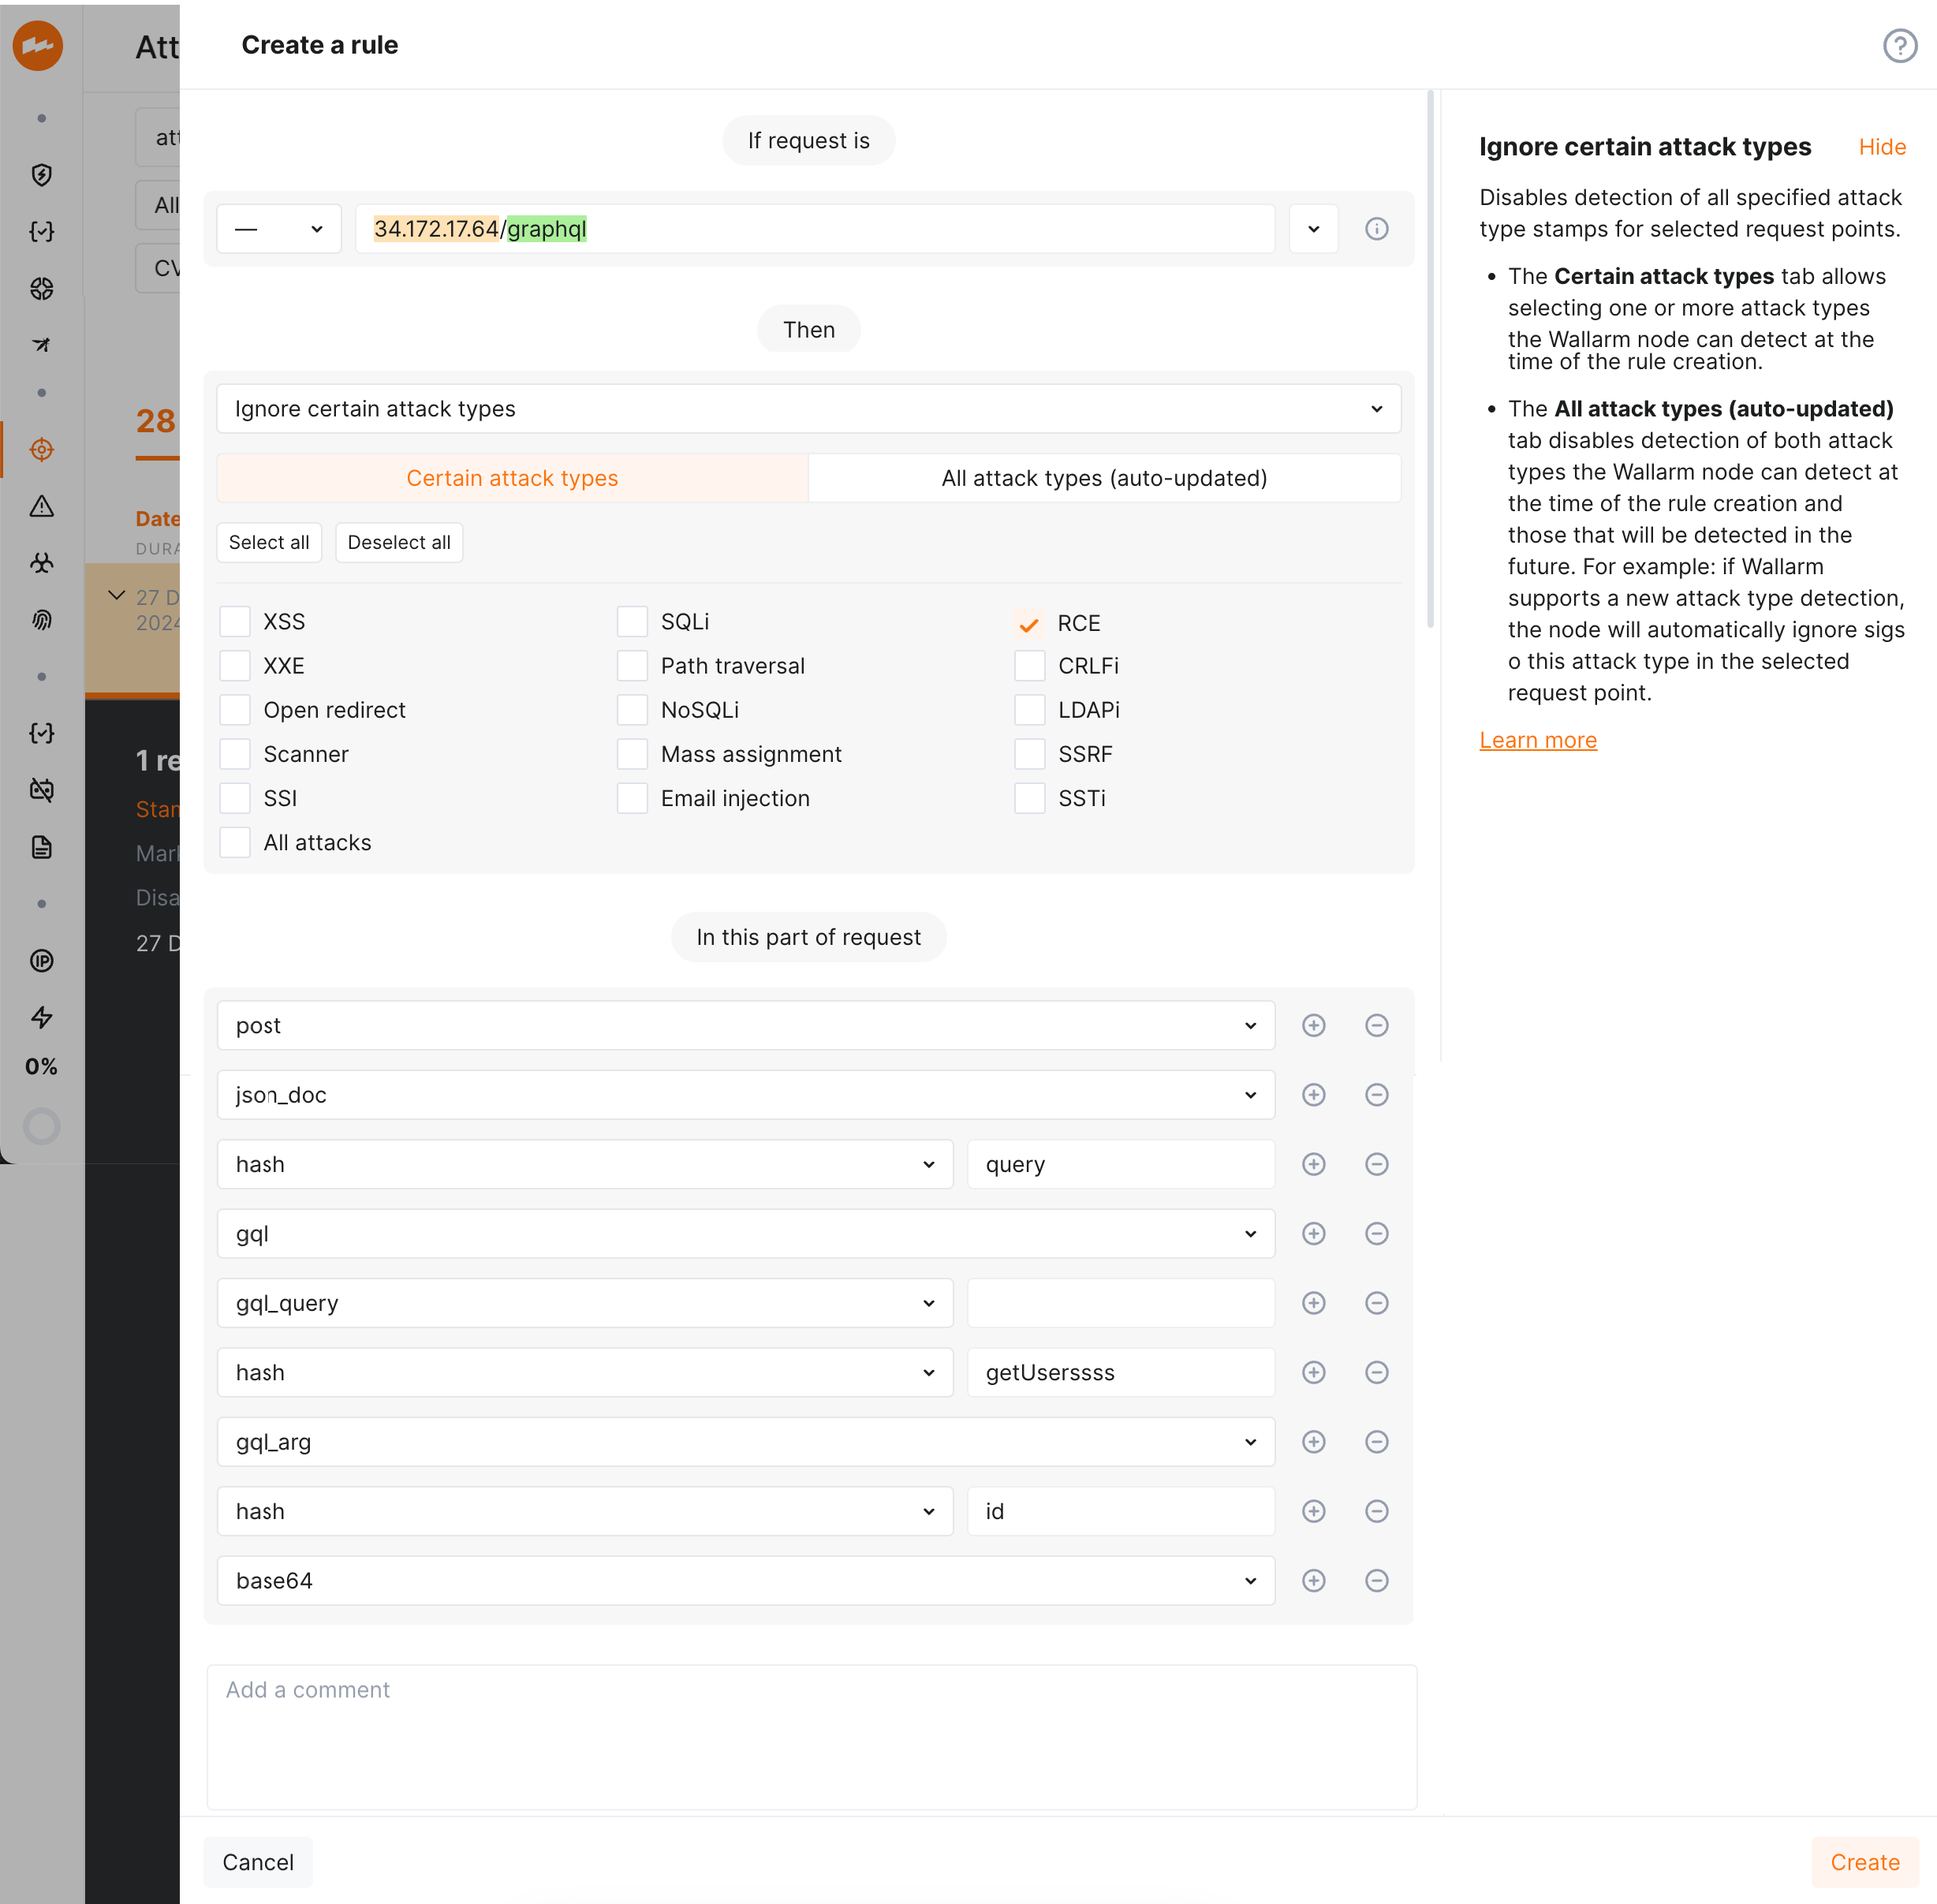This screenshot has width=1937, height=1904.
Task: Expand the Ignore certain attack types dropdown
Action: 808,409
